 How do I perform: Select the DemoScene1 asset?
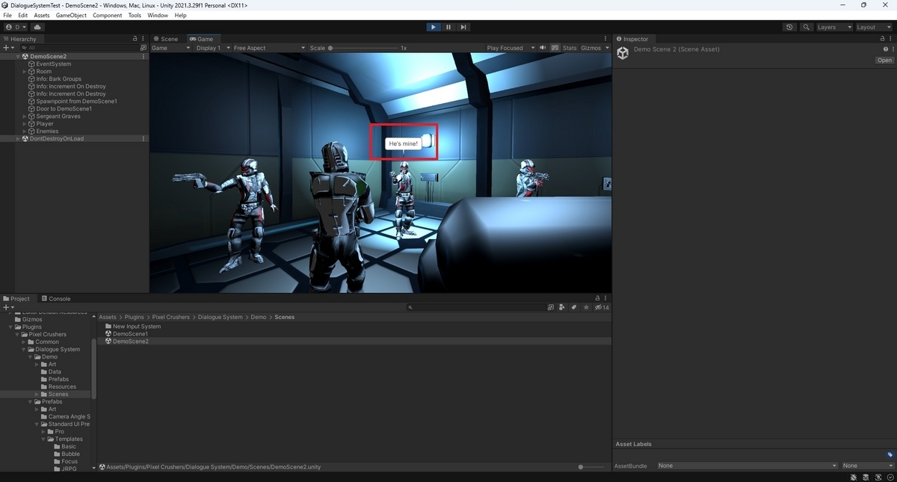coord(130,333)
